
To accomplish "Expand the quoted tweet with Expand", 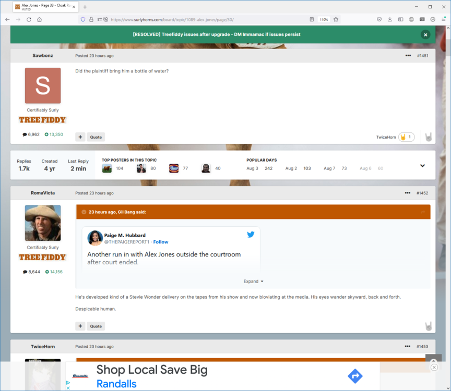I will (253, 282).
